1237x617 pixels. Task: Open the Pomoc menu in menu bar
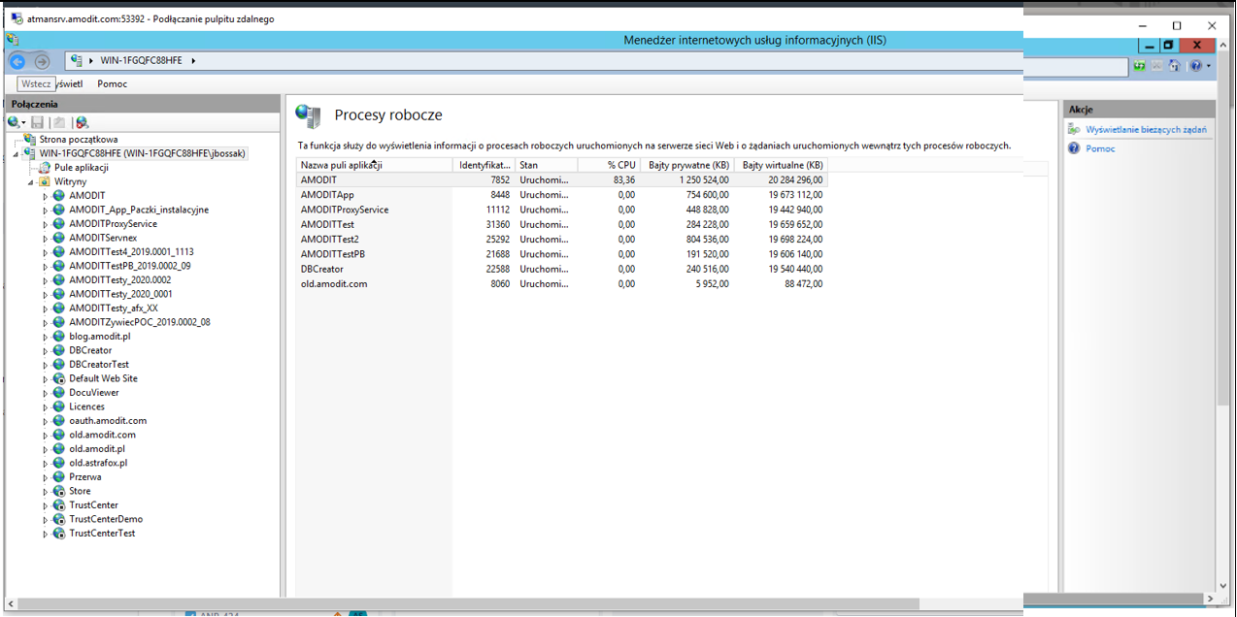pyautogui.click(x=113, y=83)
